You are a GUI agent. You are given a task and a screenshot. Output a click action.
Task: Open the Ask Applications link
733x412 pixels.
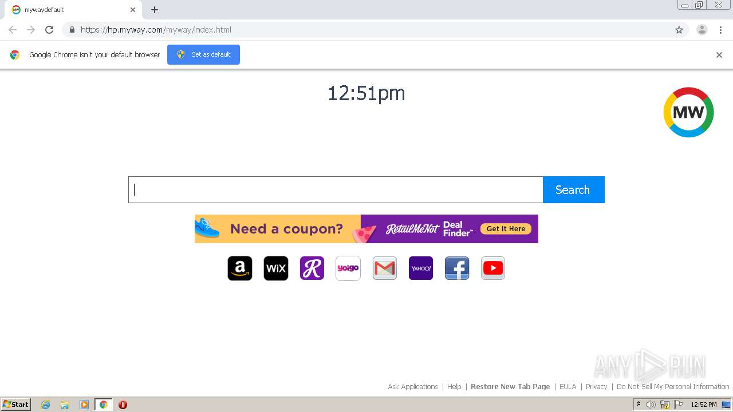(x=413, y=387)
